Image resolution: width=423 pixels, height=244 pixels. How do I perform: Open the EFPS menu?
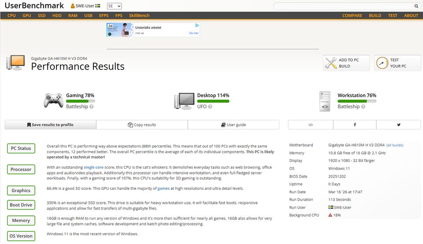pyautogui.click(x=104, y=16)
